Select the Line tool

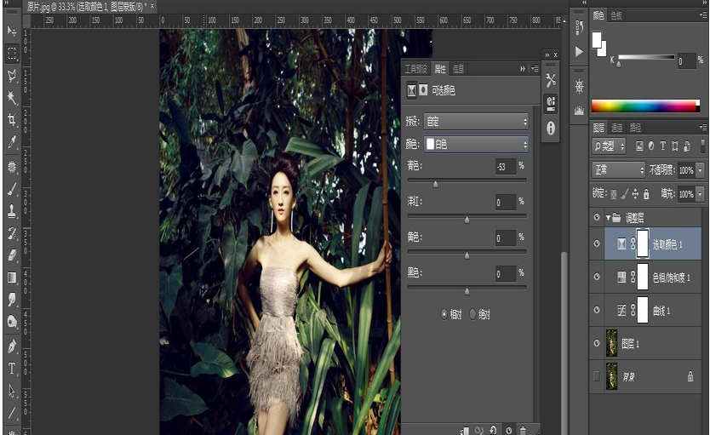12,413
